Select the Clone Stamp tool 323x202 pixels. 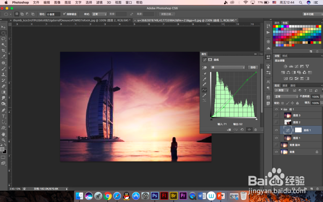coord(4,74)
